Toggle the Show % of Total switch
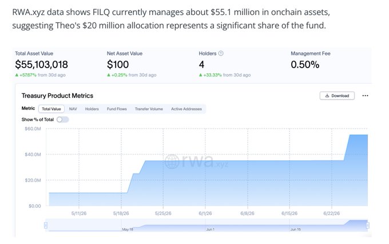This screenshot has width=389, height=244. 62,120
